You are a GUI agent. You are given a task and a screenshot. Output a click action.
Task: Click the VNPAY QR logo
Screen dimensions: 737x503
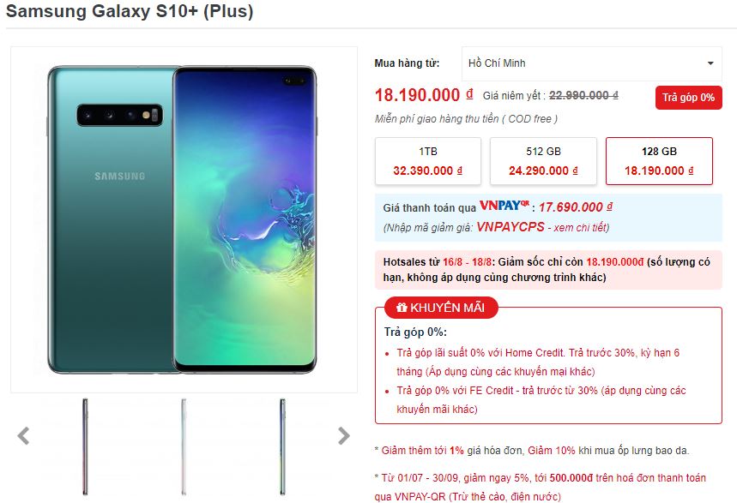[504, 206]
